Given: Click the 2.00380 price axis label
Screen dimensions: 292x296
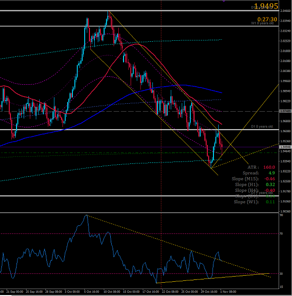Looking at the screenshot, I should click(285, 71).
